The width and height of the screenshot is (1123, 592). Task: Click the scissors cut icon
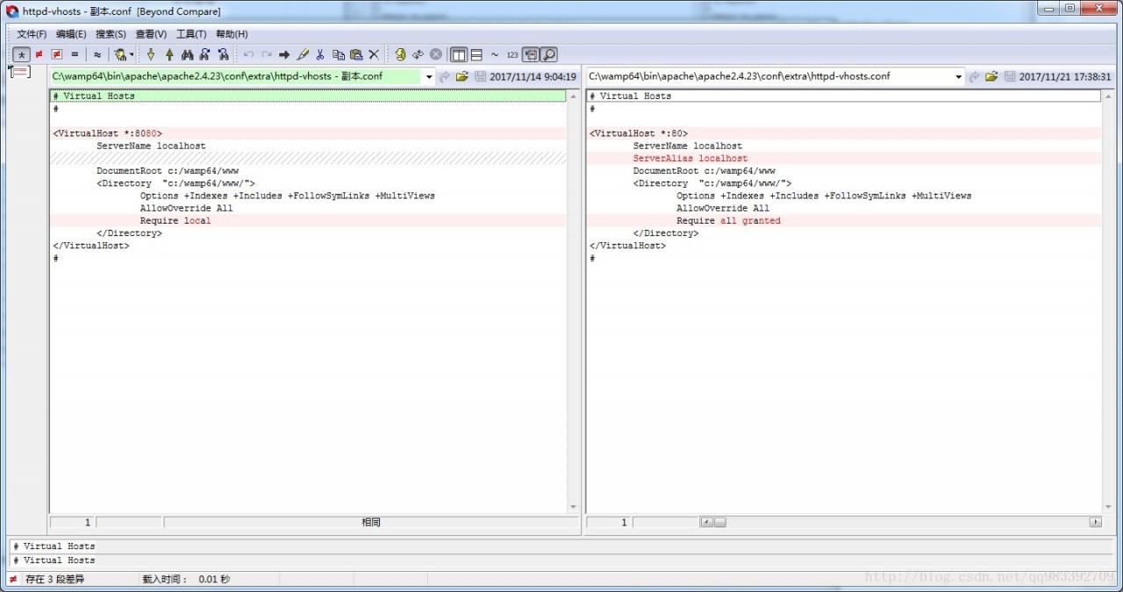pyautogui.click(x=320, y=54)
